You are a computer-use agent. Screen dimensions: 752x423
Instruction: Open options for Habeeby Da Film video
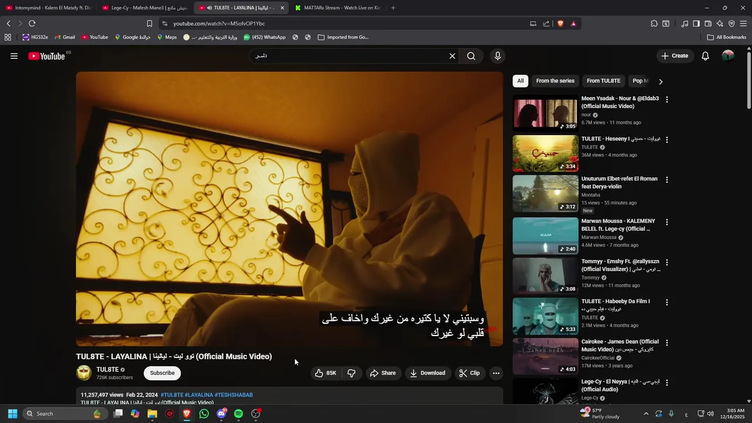click(667, 302)
